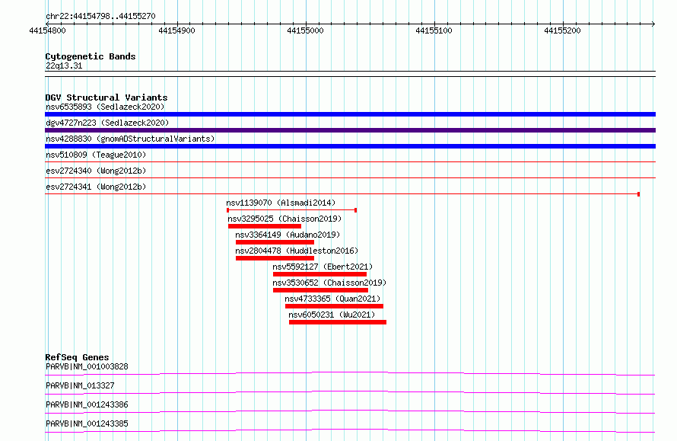Click the red bar under nsv4733365
677x441 pixels.
tap(334, 306)
